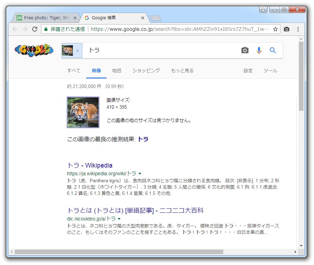The image size is (314, 265).
Task: Open the すべて results tab
Action: [x=74, y=71]
